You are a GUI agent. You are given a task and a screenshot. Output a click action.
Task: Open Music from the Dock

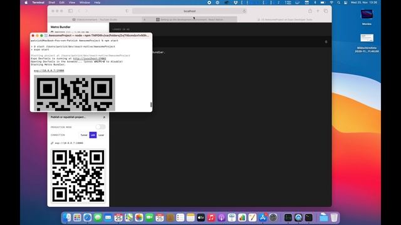coord(211,217)
